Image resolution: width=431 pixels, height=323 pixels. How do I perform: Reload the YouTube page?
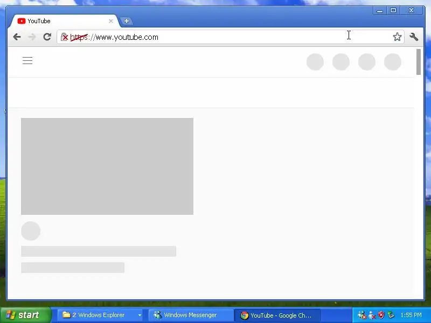point(47,37)
